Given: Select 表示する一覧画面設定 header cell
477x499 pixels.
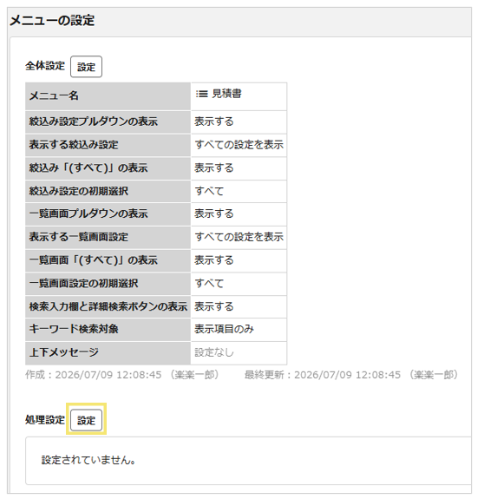Looking at the screenshot, I should point(108,238).
